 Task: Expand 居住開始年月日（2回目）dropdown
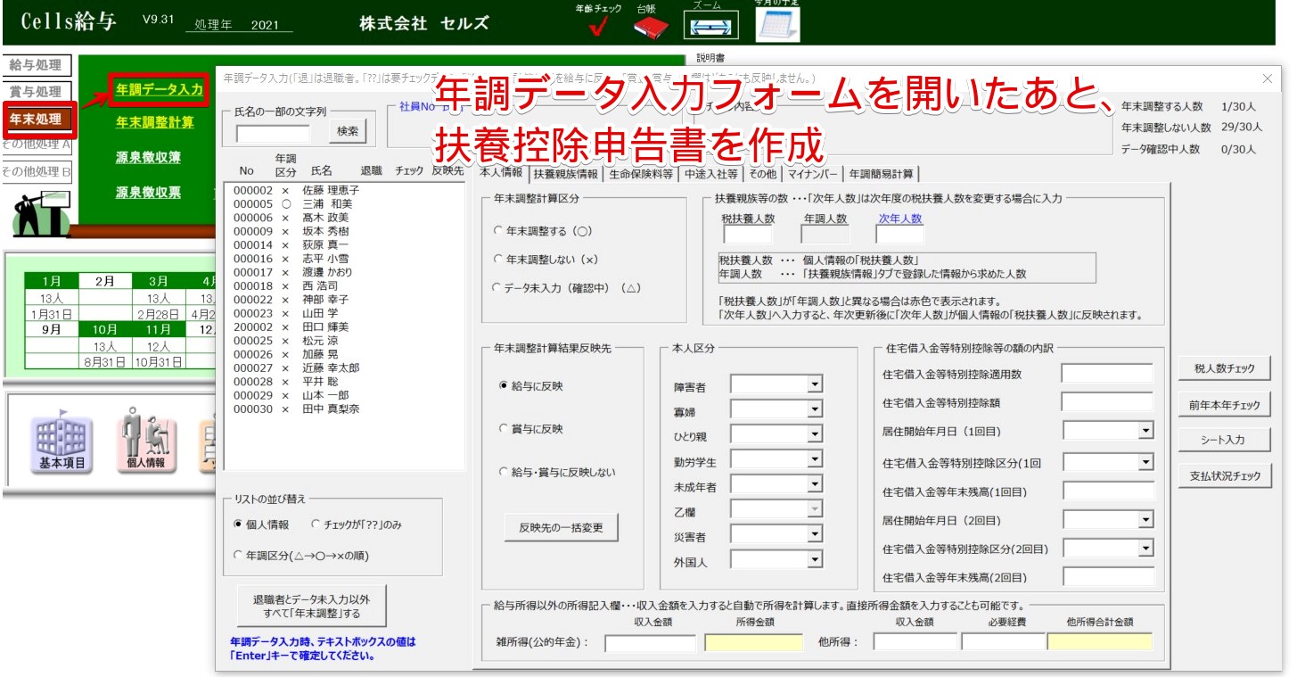1145,520
